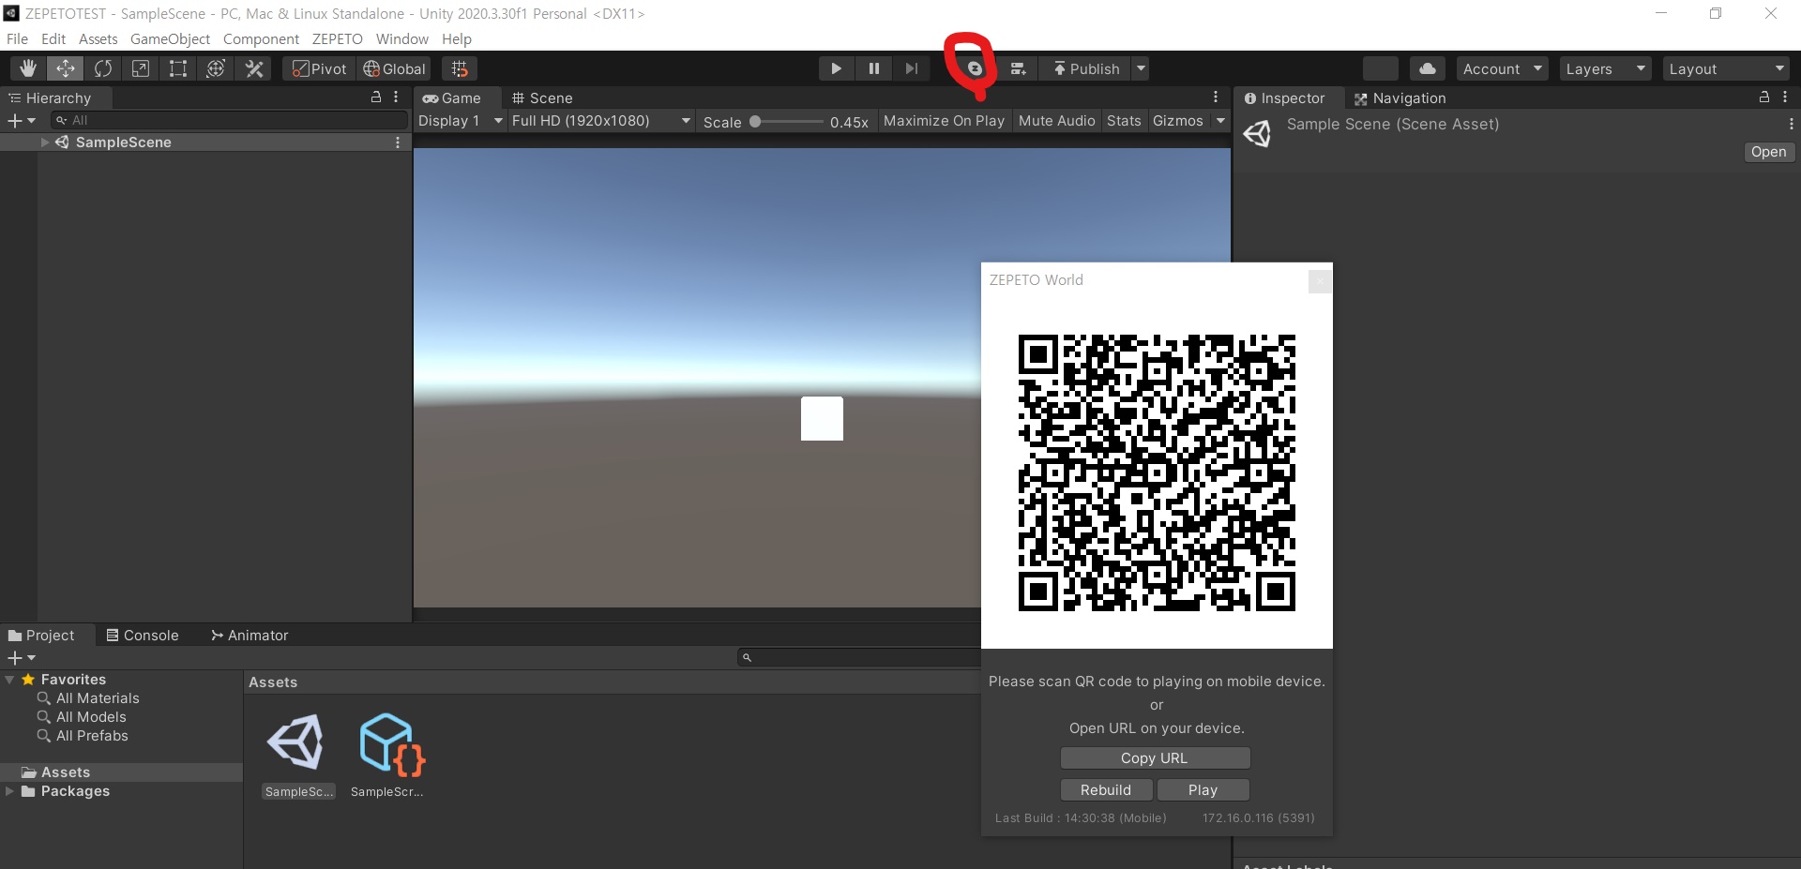The width and height of the screenshot is (1801, 869).
Task: Open the GameObject menu
Action: (x=170, y=38)
